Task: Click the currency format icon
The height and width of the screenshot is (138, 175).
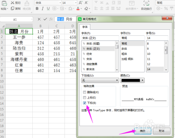Action: (158, 8)
